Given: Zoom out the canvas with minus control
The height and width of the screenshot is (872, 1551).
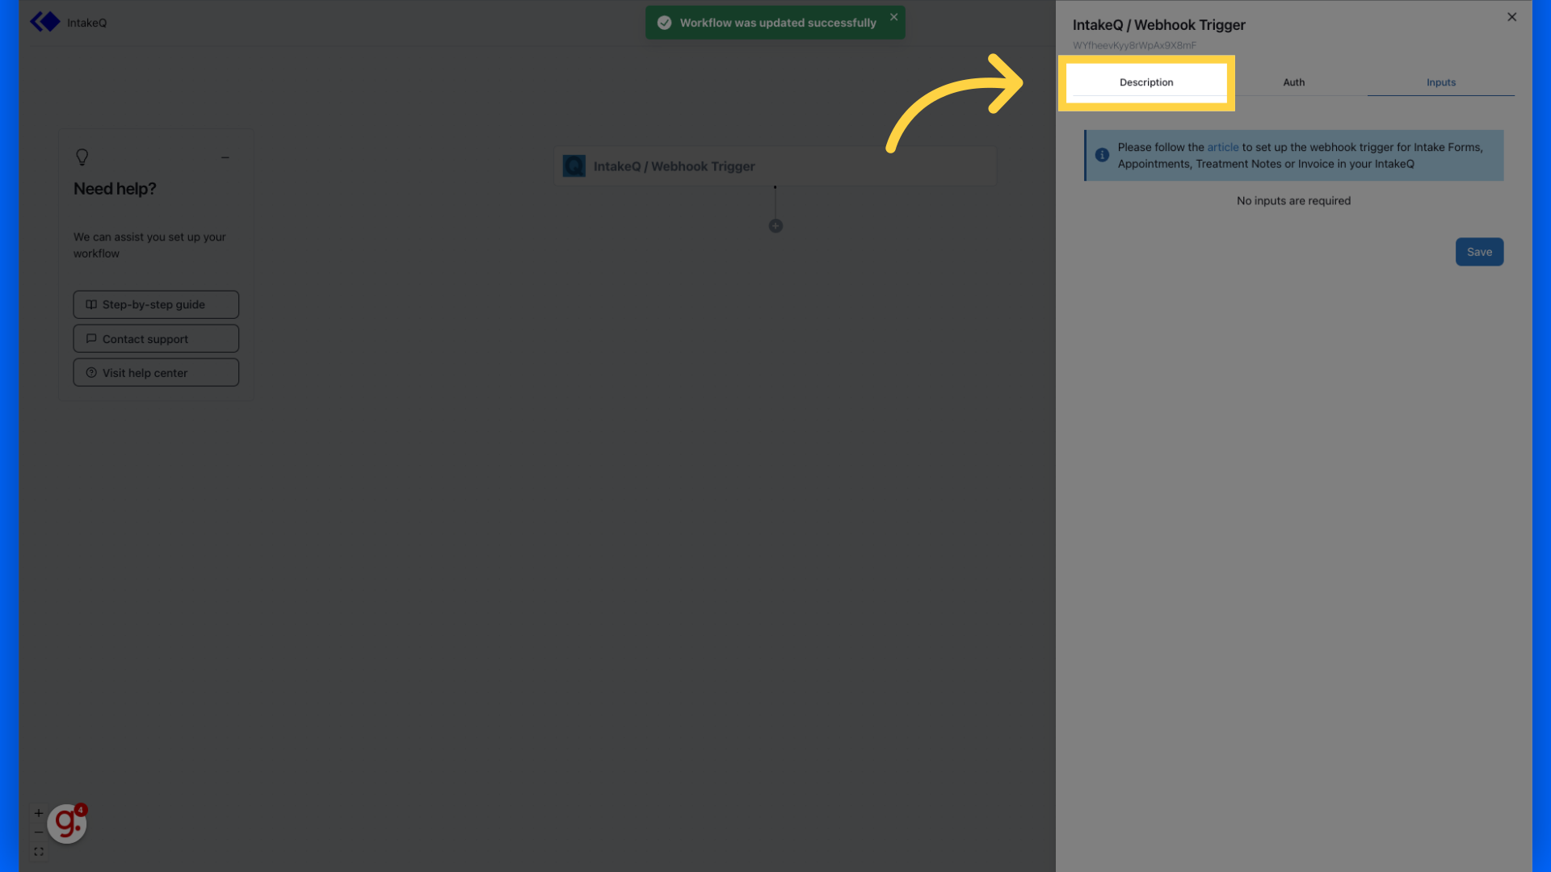Looking at the screenshot, I should point(39,832).
